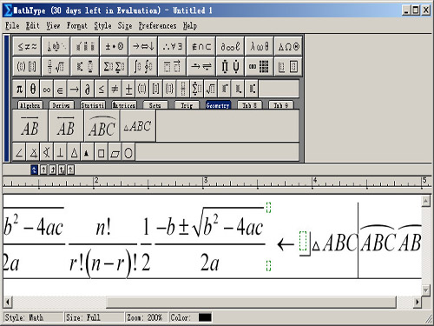Open the integral templates palette
434x326 pixels.
[143, 67]
